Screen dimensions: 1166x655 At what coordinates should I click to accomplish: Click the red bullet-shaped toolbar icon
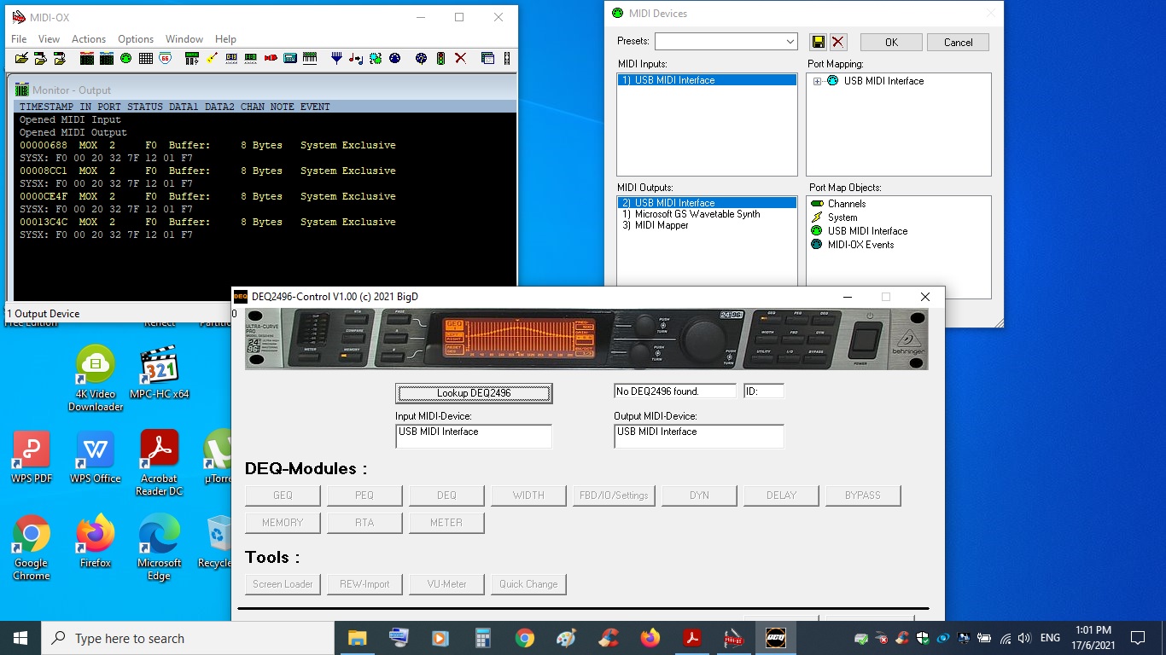[x=271, y=59]
